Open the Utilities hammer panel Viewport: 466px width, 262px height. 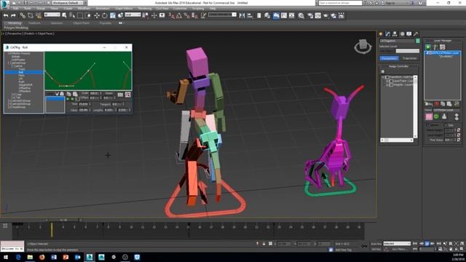pos(416,34)
